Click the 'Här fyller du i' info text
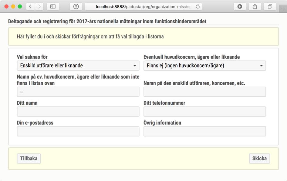Image resolution: width=287 pixels, height=181 pixels. tap(90, 37)
